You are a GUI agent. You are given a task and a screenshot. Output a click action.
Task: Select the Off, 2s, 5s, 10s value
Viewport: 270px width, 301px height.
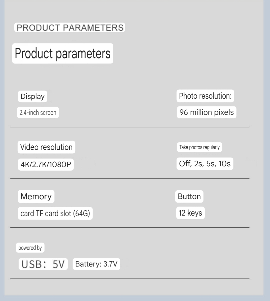(205, 164)
